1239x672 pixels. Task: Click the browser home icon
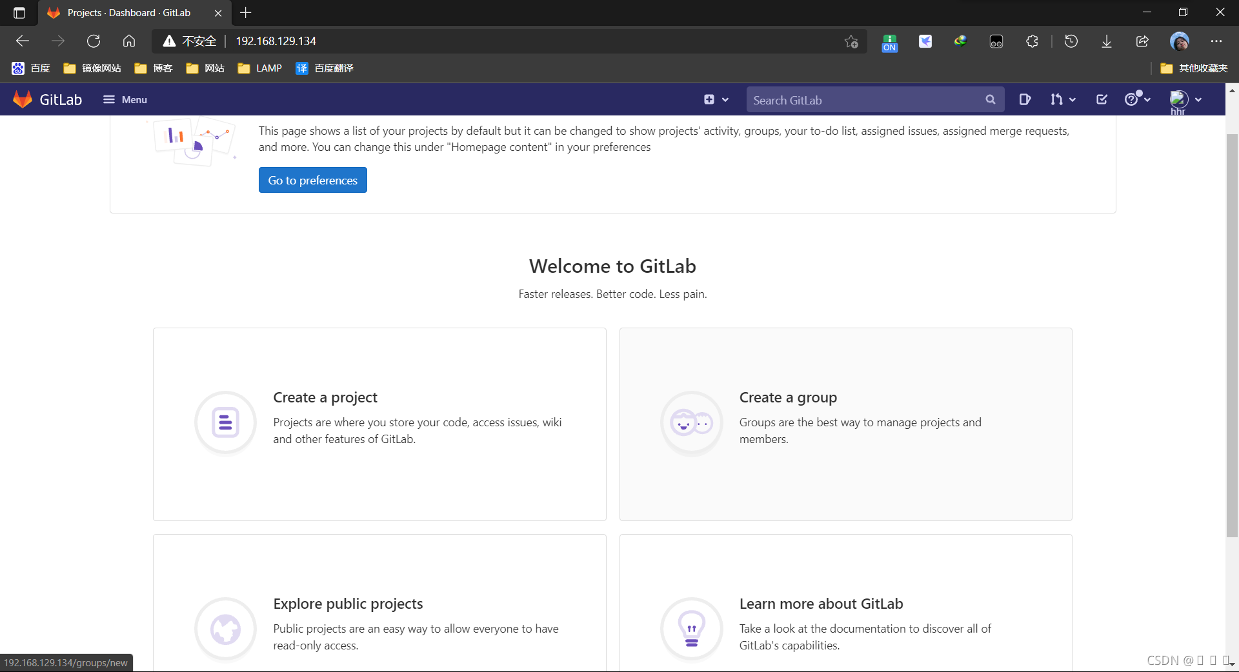[129, 41]
